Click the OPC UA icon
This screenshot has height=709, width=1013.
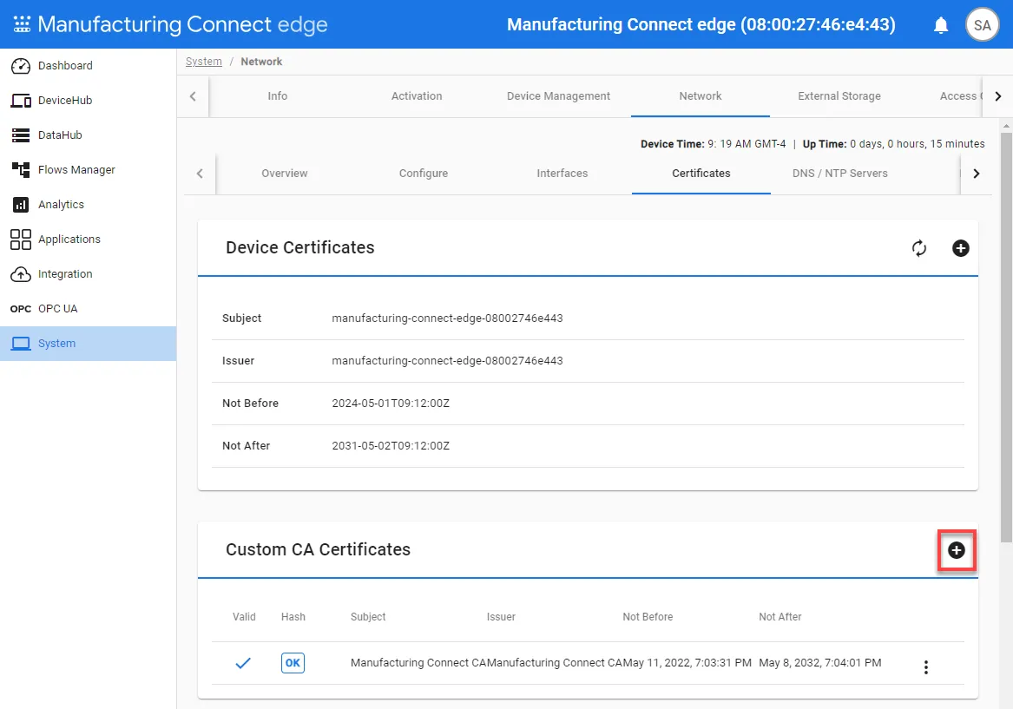point(21,309)
